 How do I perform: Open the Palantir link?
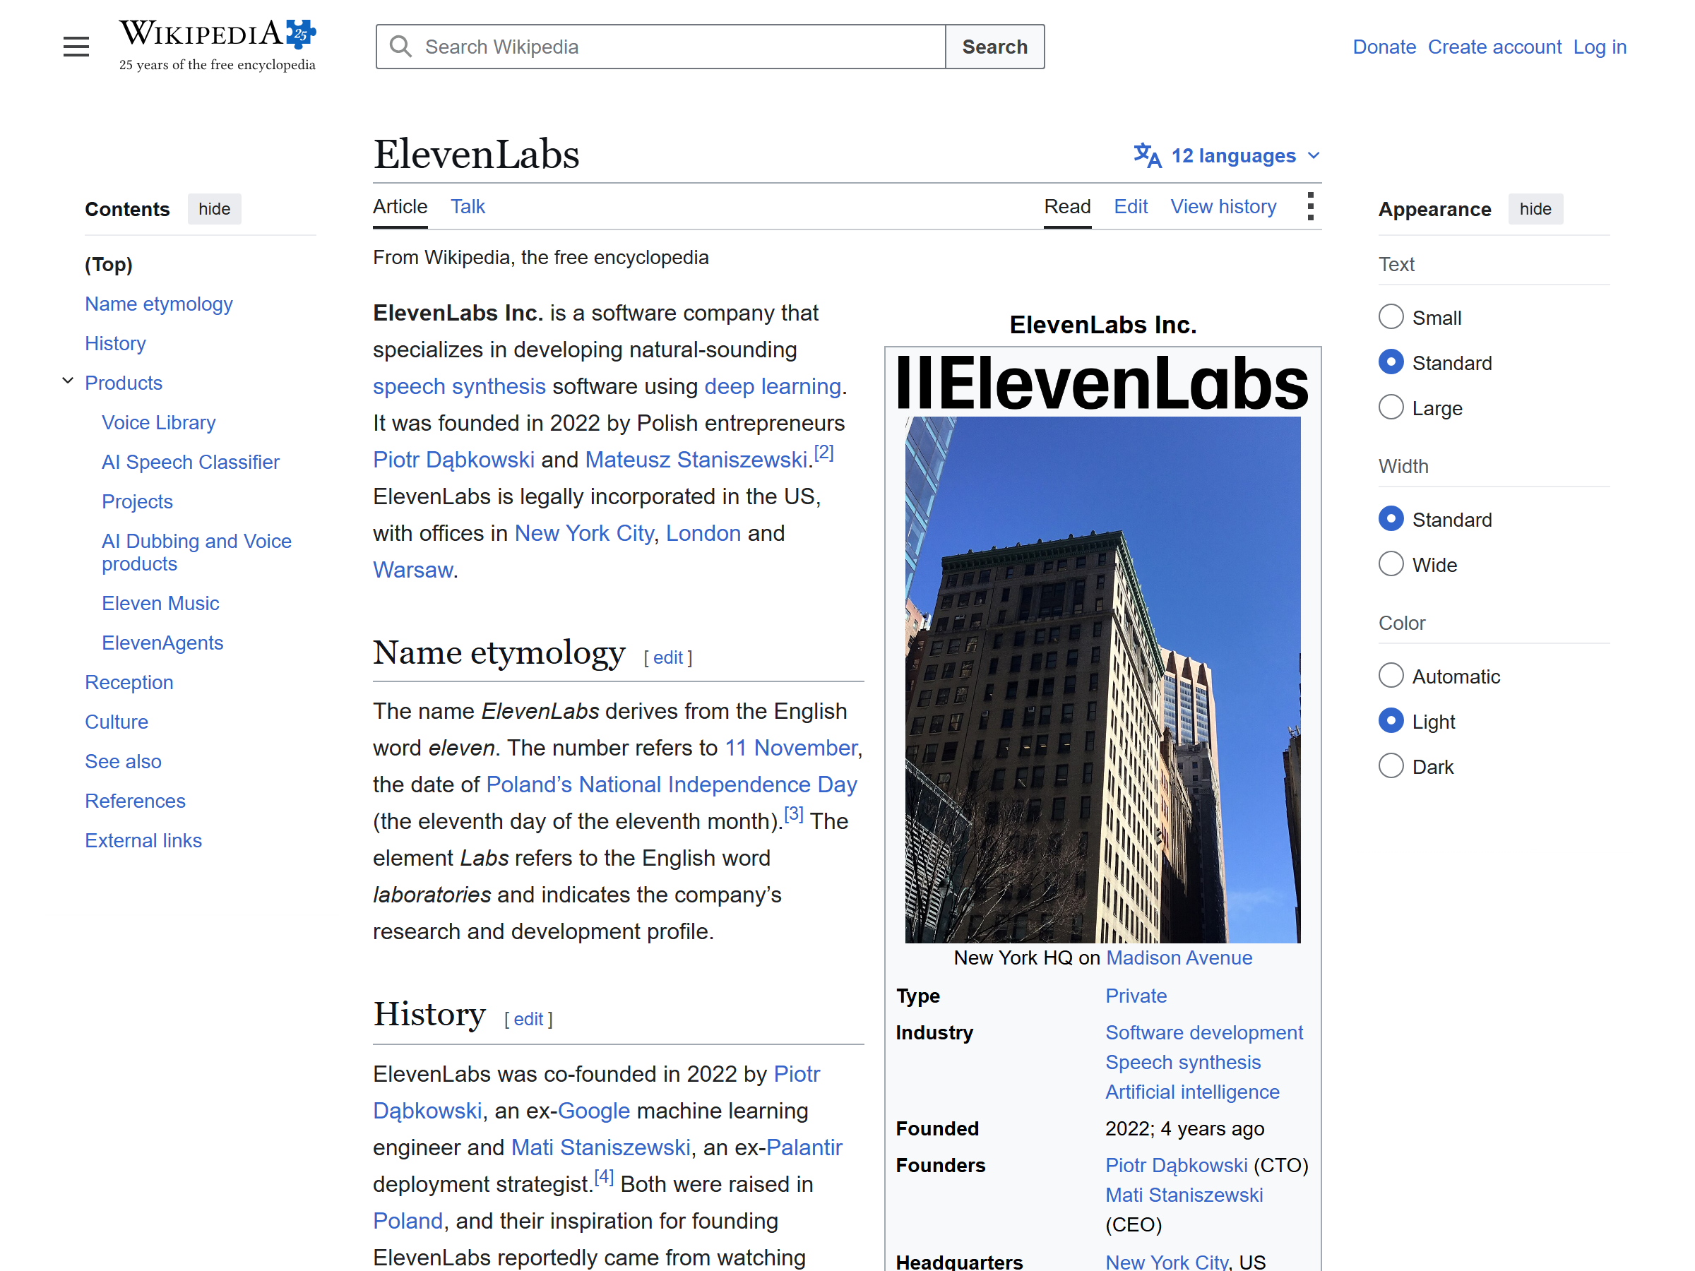(804, 1147)
